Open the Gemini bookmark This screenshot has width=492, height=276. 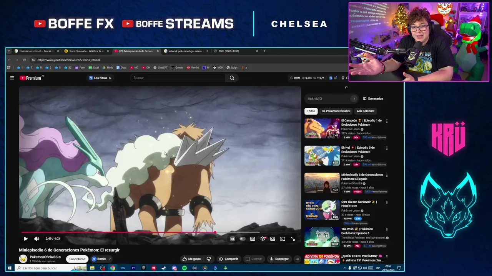[177, 67]
